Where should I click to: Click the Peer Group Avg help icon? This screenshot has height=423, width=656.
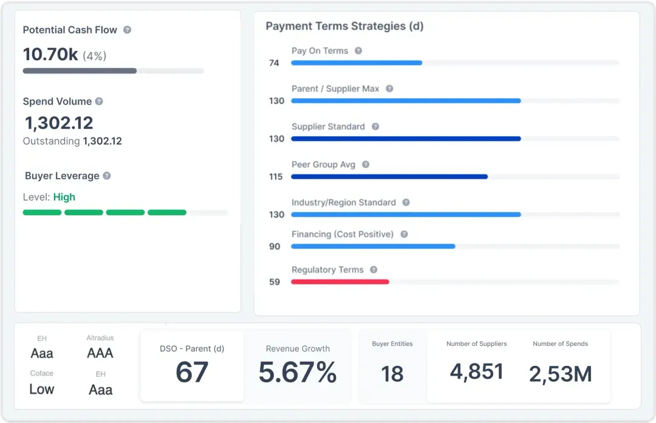click(366, 165)
